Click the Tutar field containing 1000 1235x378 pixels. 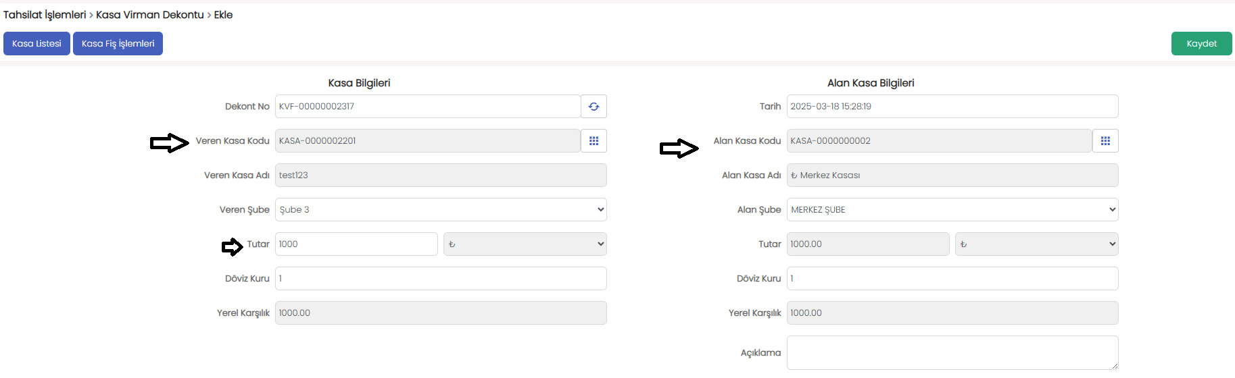point(356,244)
